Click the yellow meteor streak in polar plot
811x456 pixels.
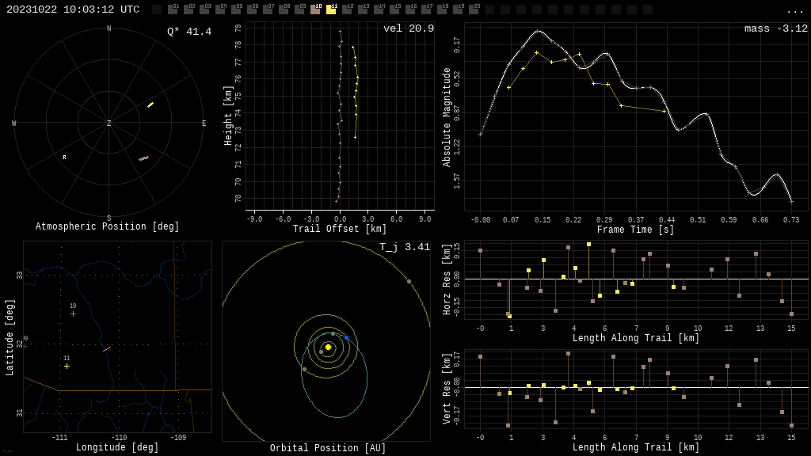[150, 104]
